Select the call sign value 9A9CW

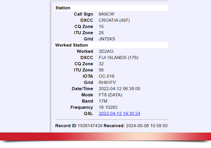point(106,14)
